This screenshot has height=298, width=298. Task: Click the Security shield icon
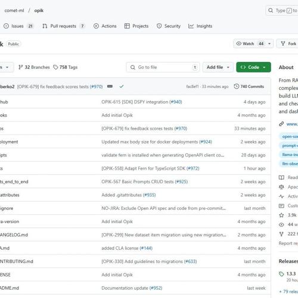tap(159, 26)
